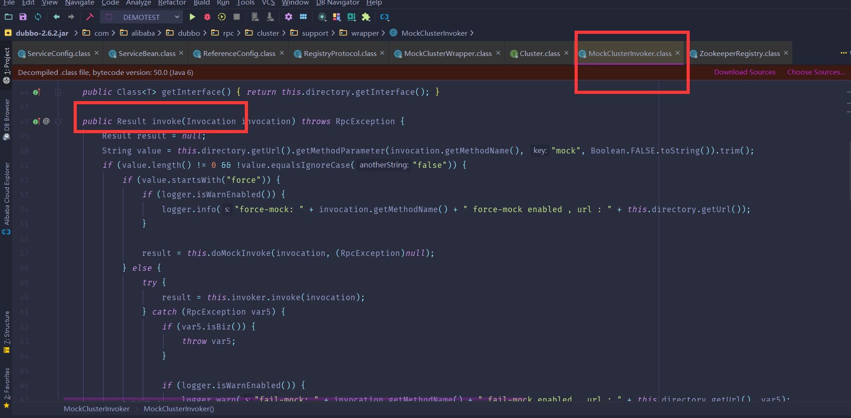Switch to ServiceBean.class tab

146,53
